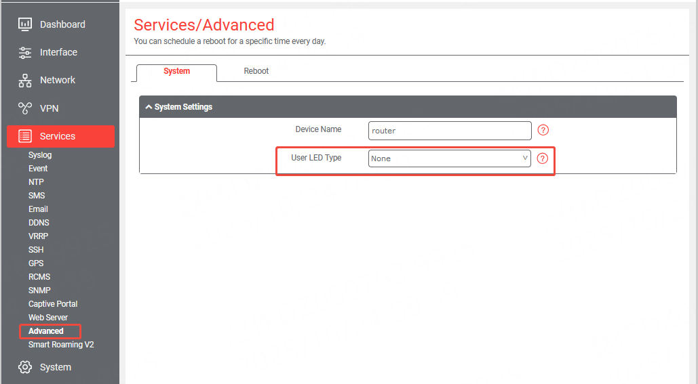
Task: Open Syslog in the Services submenu
Action: click(40, 155)
